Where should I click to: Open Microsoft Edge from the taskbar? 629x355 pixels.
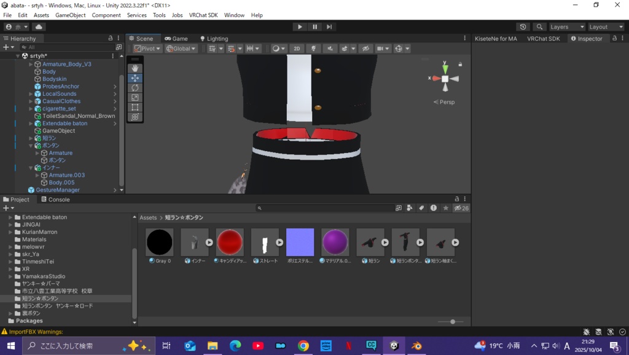235,346
